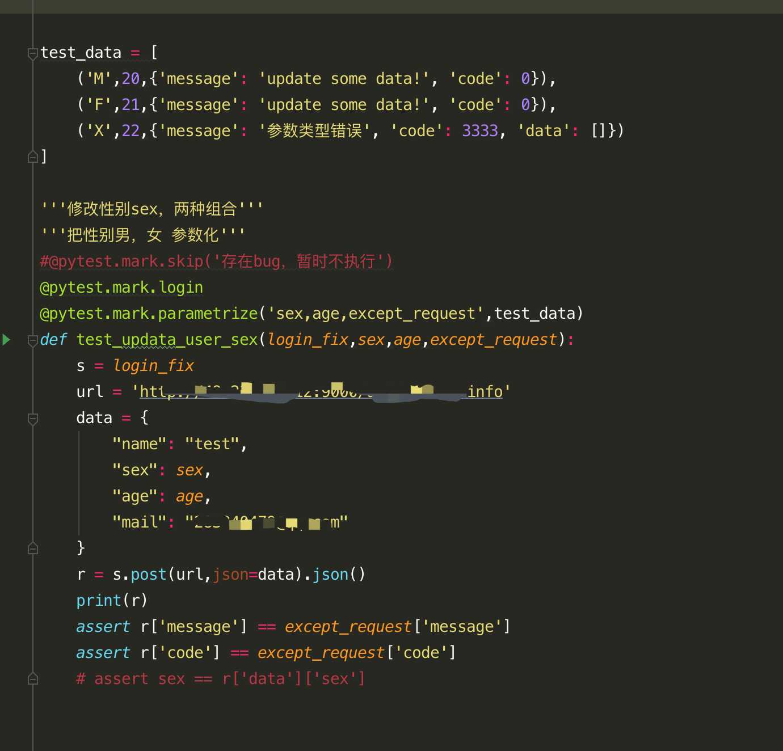Click the def keyword
The height and width of the screenshot is (751, 783).
(x=53, y=340)
